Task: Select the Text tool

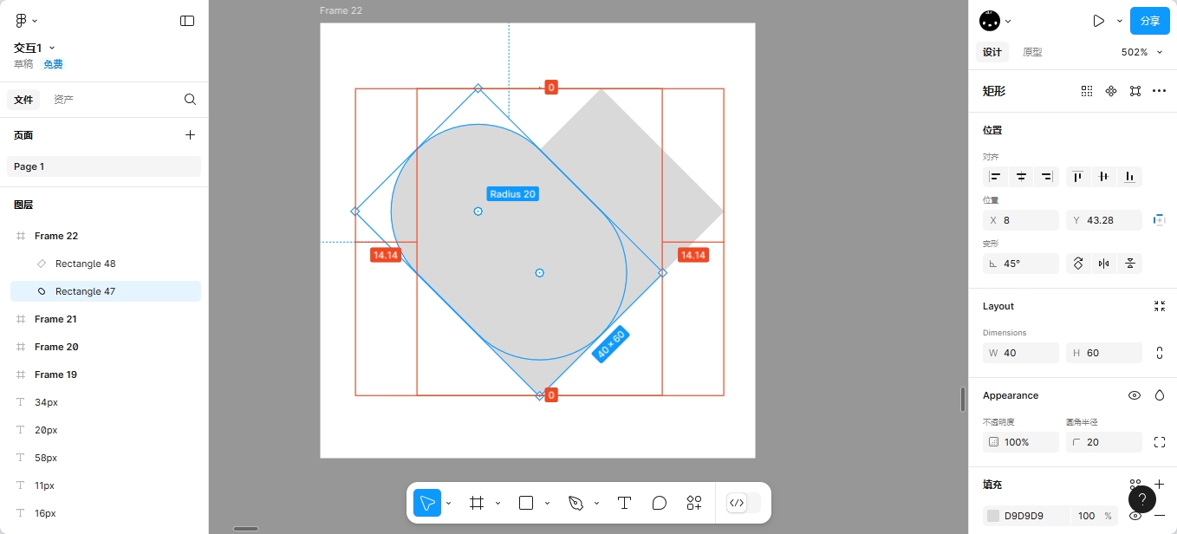Action: [x=623, y=503]
